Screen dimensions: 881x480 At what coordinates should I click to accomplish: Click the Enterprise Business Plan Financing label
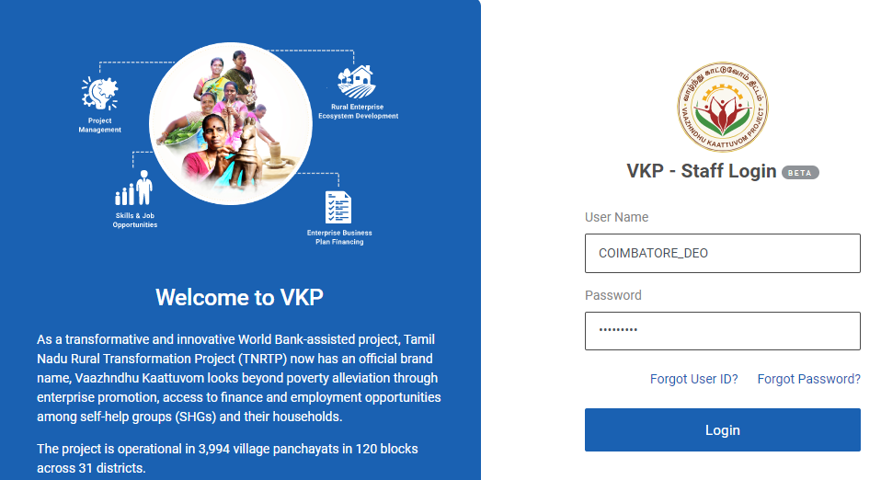coord(339,237)
